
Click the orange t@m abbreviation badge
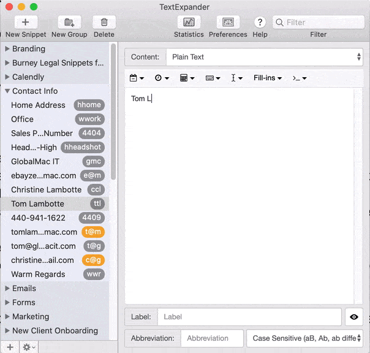93,232
